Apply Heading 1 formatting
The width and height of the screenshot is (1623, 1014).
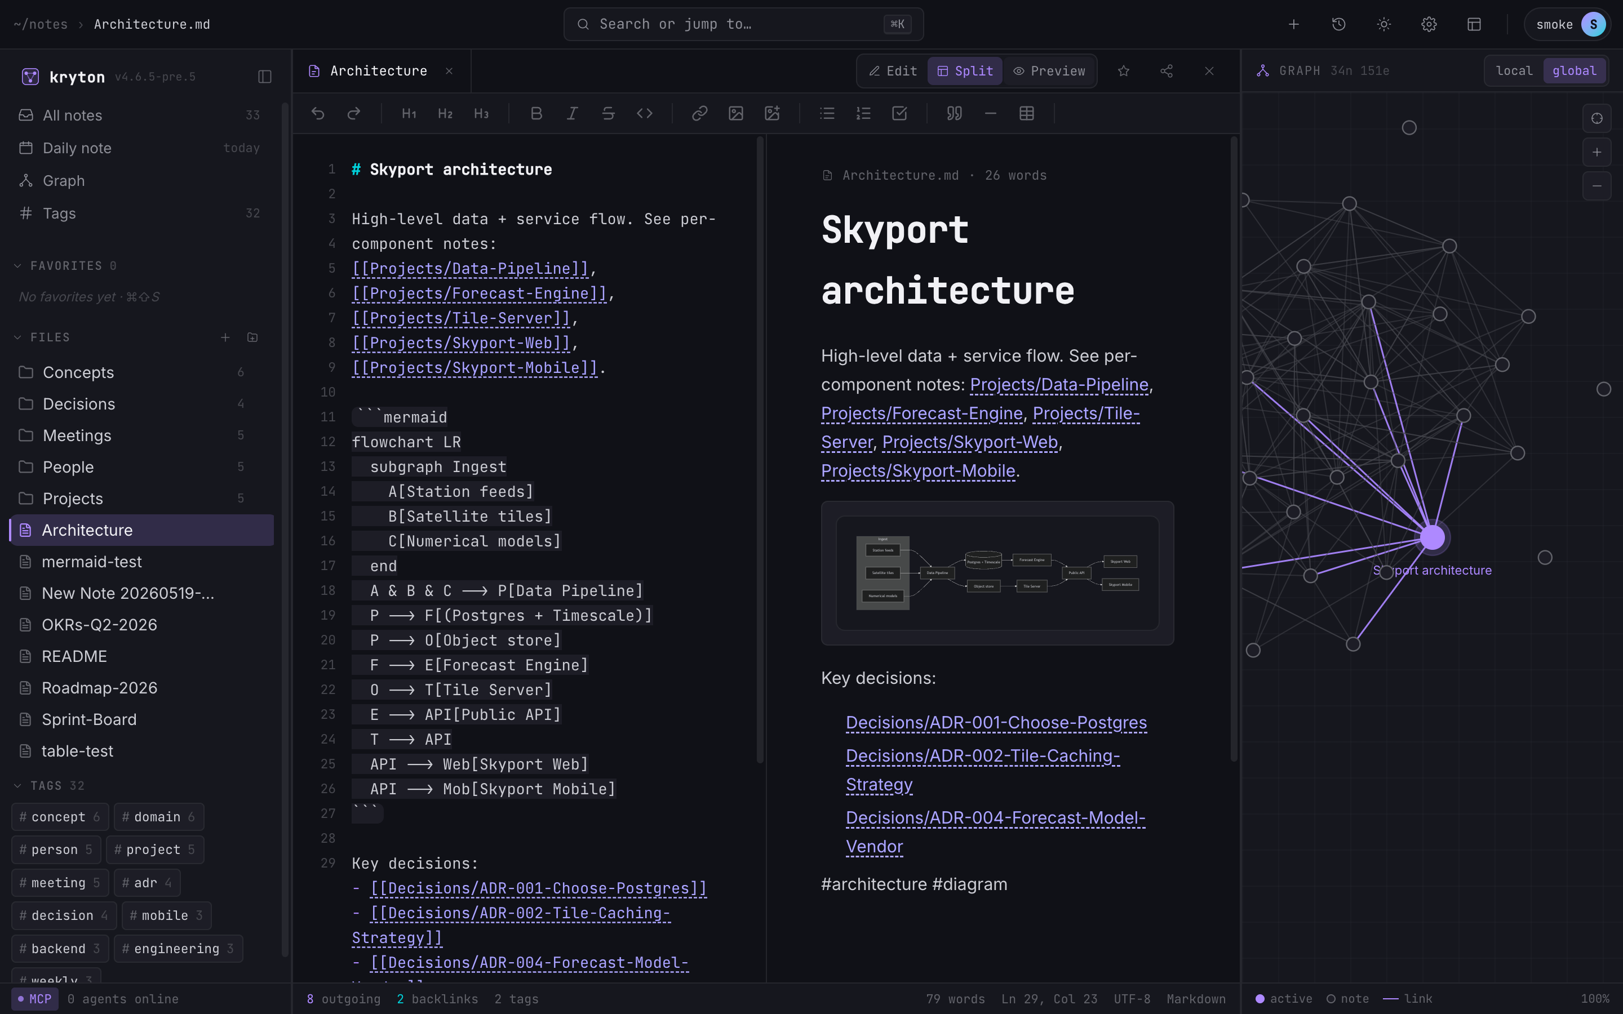(x=409, y=113)
